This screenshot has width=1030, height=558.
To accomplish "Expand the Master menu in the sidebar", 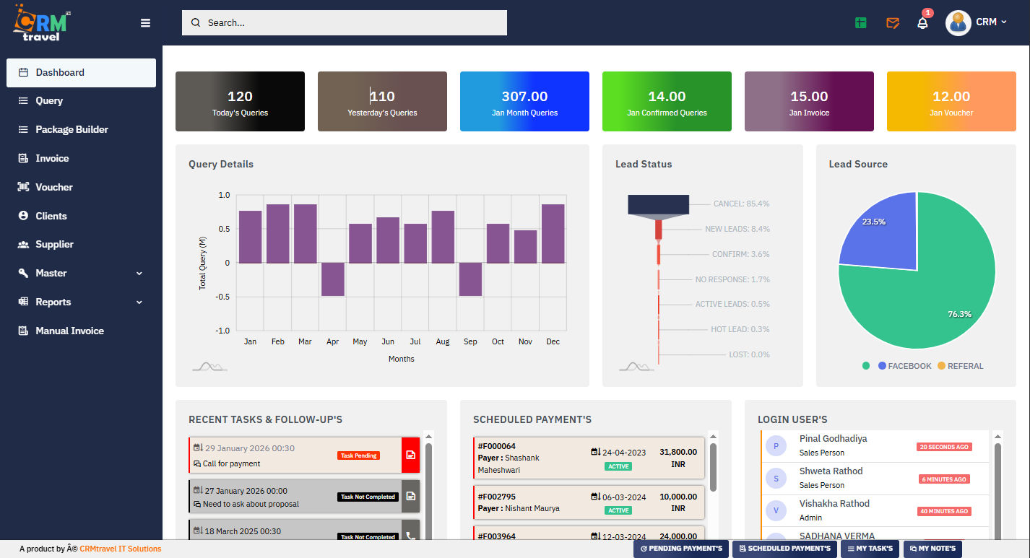I will (x=79, y=273).
